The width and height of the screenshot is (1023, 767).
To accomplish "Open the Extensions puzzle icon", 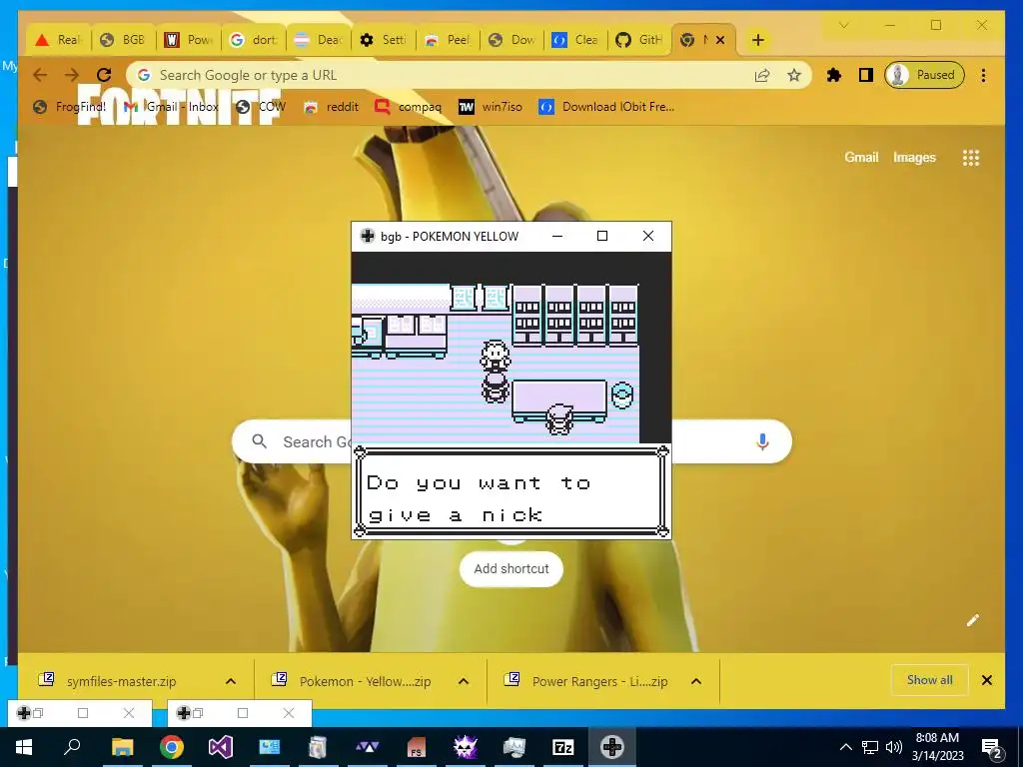I will click(x=834, y=75).
